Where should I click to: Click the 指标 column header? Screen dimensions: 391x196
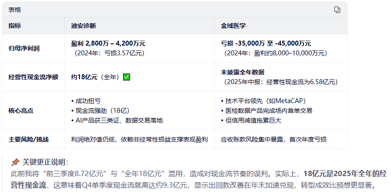(15, 26)
